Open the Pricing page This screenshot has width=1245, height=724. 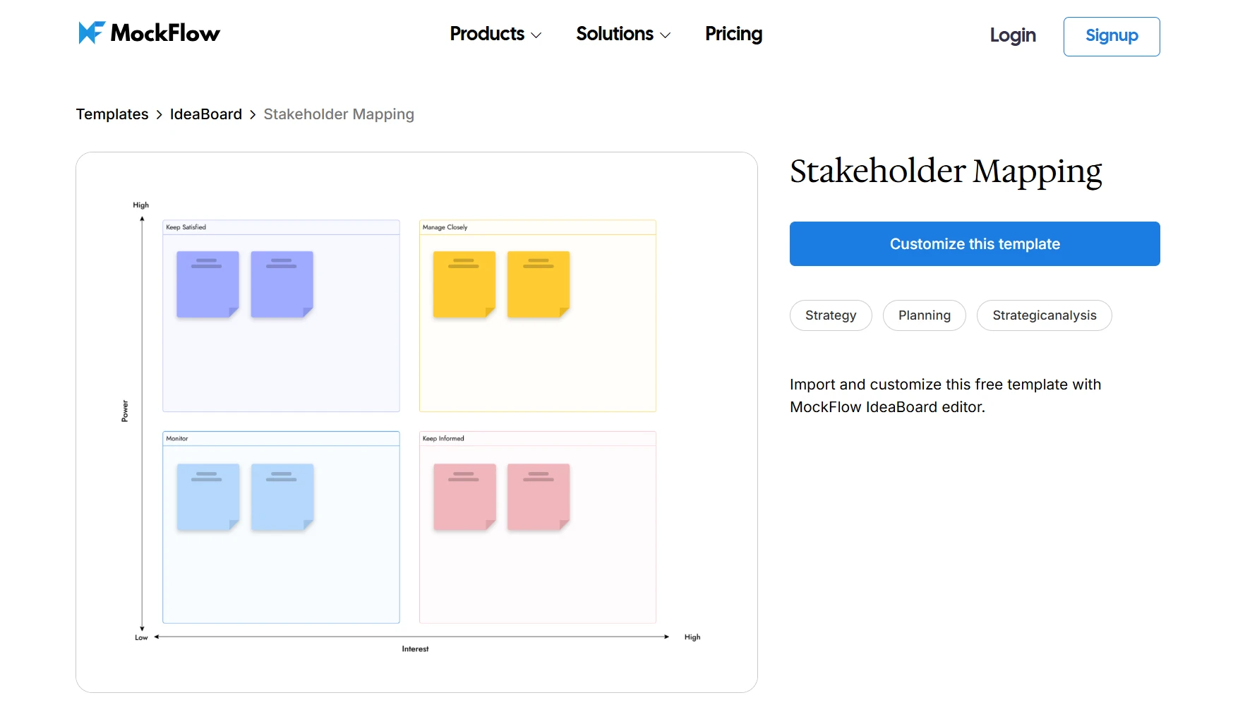(x=733, y=33)
